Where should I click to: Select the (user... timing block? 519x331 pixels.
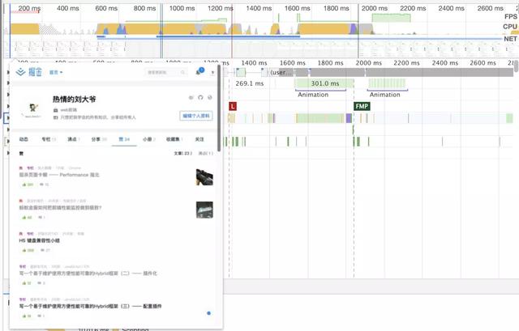pos(281,72)
